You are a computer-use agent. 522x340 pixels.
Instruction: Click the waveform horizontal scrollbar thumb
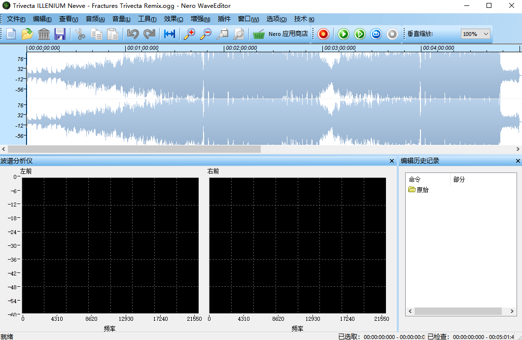[134, 149]
